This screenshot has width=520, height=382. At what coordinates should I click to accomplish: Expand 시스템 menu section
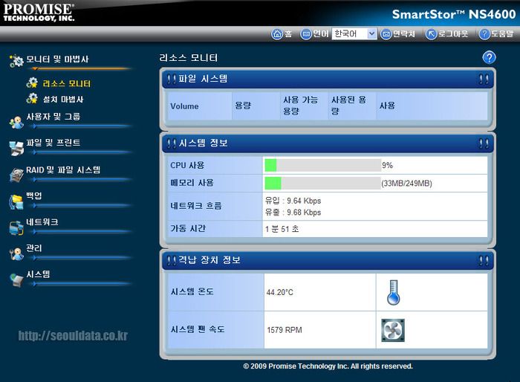tap(38, 274)
